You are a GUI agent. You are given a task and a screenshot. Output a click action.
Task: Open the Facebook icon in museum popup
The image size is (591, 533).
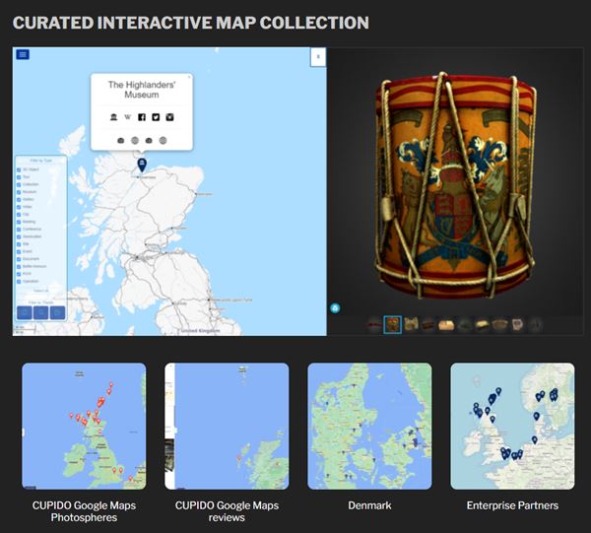141,117
